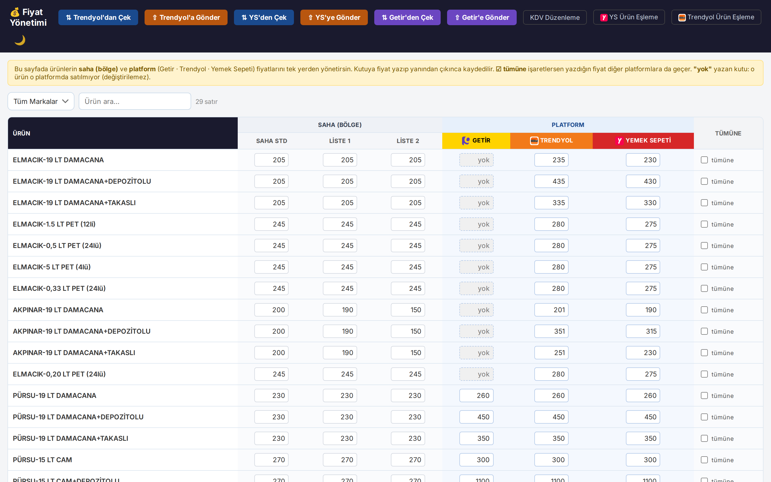Check tümüne for AKPINAR-19 LT DAMACANA+TAKASLI

point(704,353)
